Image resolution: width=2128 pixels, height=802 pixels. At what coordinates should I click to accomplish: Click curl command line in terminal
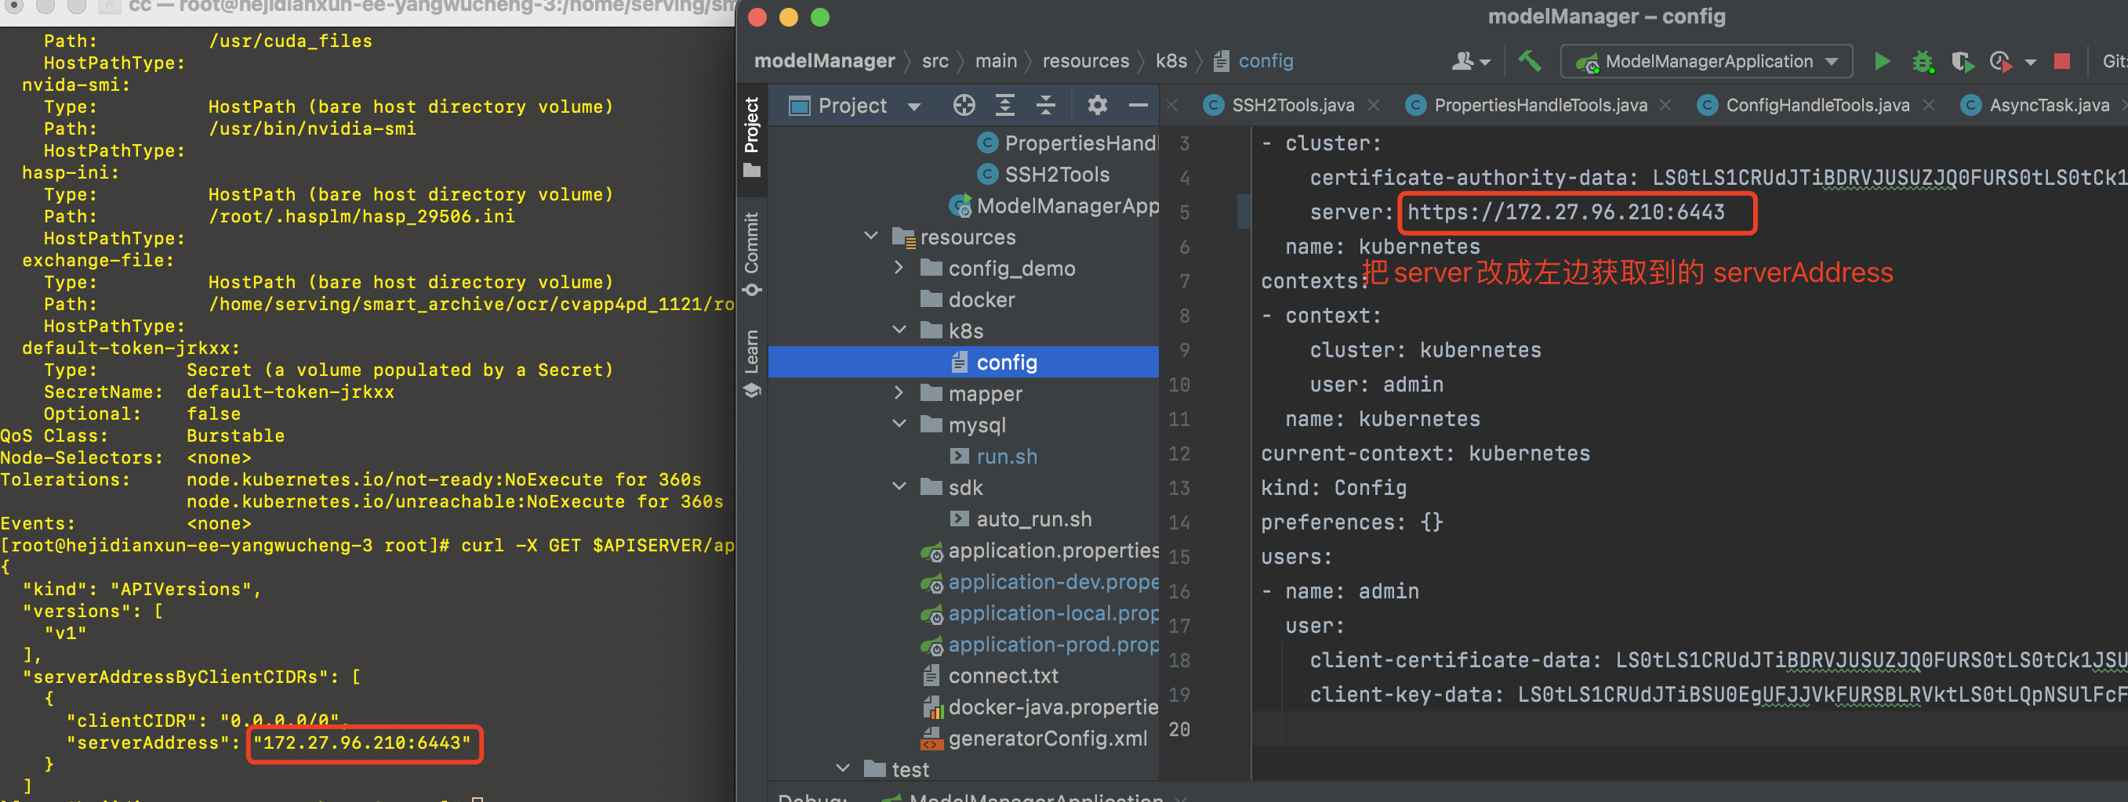[x=367, y=545]
